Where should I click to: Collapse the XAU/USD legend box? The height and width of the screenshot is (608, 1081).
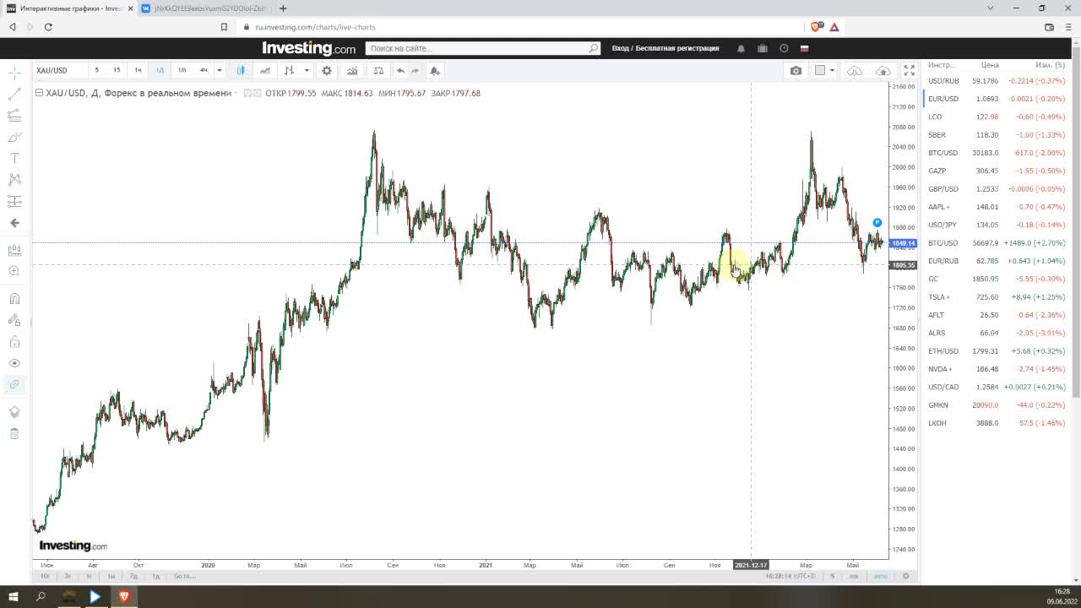click(39, 93)
